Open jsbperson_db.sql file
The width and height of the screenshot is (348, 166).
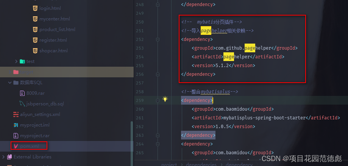45,104
